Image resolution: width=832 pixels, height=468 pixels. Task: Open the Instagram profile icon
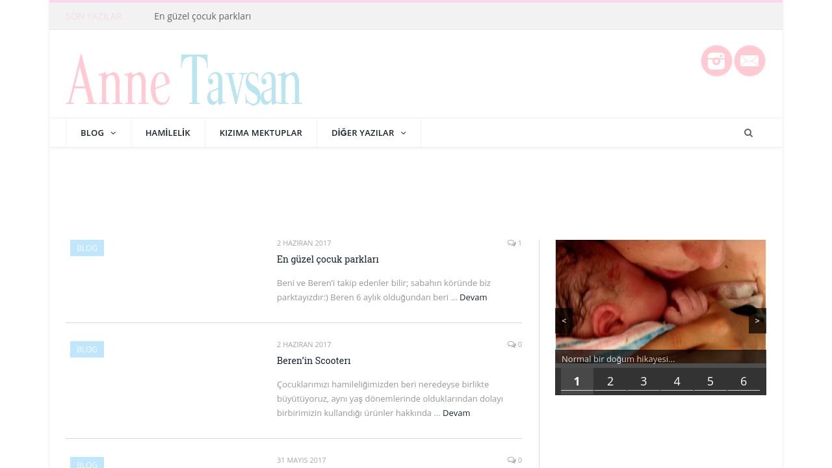(x=716, y=60)
